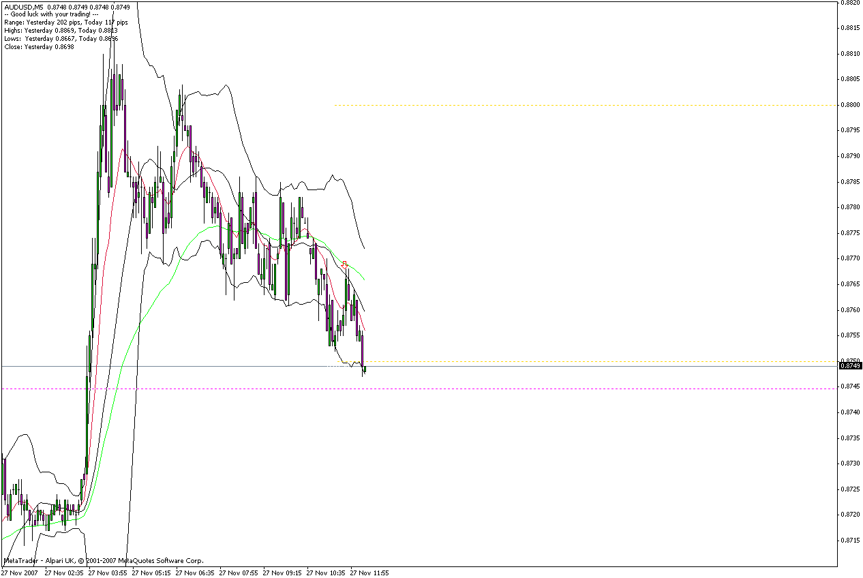The width and height of the screenshot is (863, 578).
Task: Click the MetaTrader Alpari UK copyright text
Action: click(104, 561)
